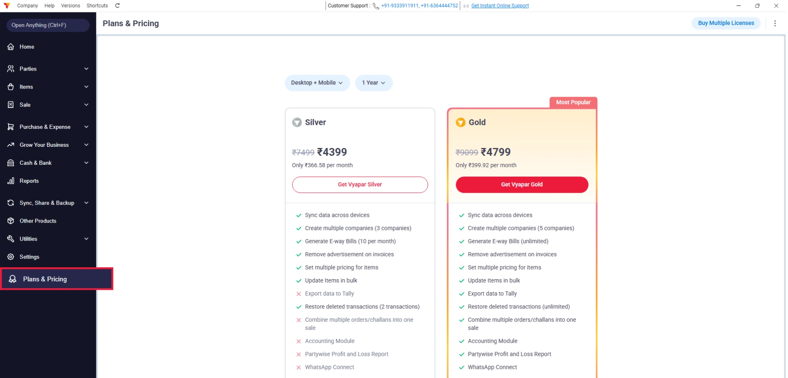Image resolution: width=788 pixels, height=378 pixels.
Task: Click 'Generate E-way Bills (unlimited)' in Gold
Action: (x=508, y=241)
